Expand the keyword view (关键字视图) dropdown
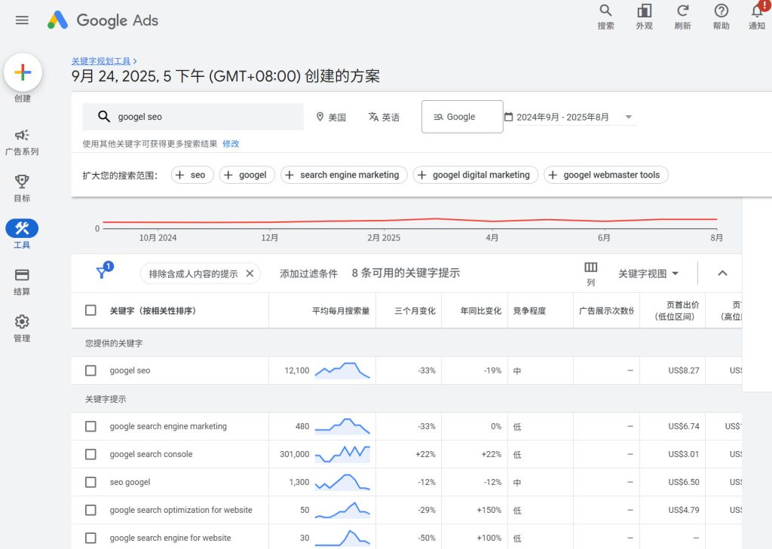Viewport: 772px width, 549px height. (x=648, y=273)
